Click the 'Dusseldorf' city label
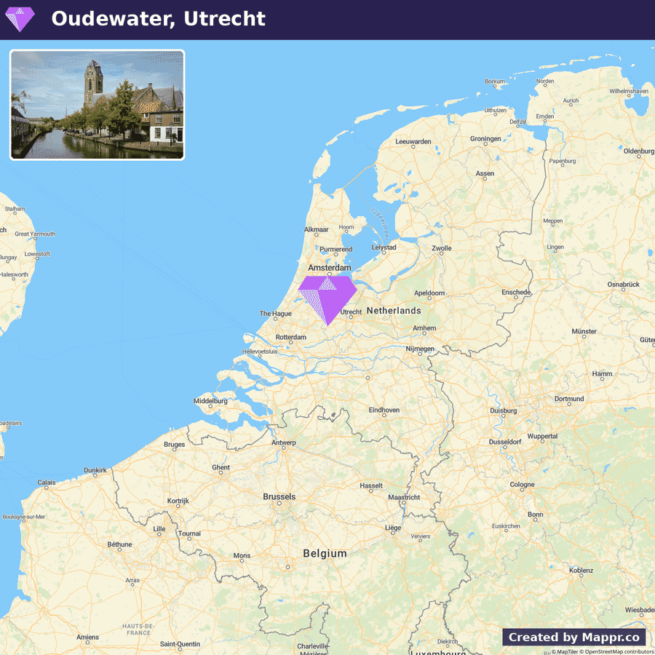655x655 pixels. [505, 442]
